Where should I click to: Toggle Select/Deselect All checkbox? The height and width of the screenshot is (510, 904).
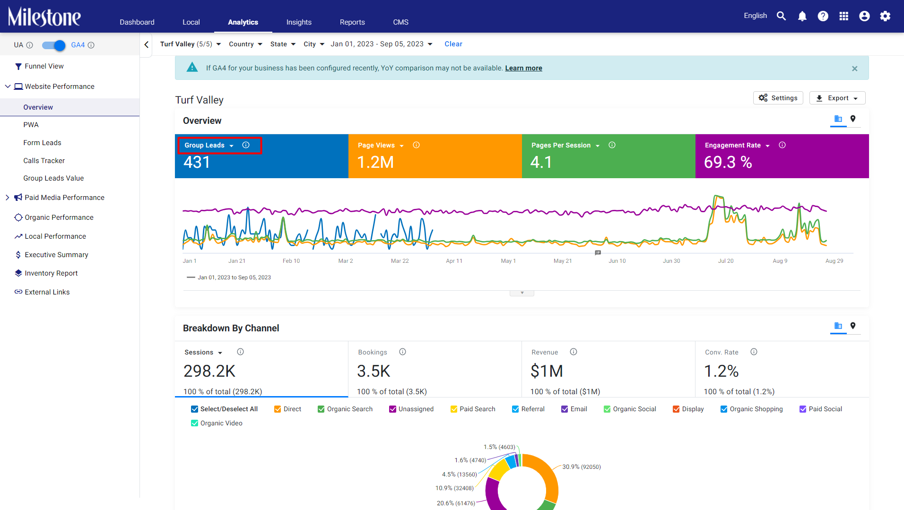point(195,409)
